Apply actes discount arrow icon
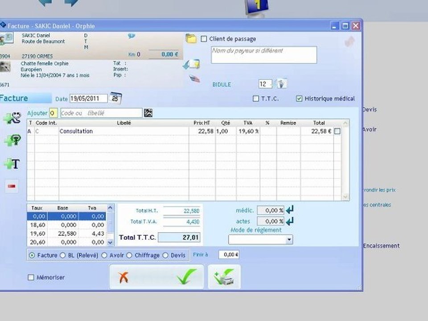Screen dimensions: 428x321 (290, 221)
